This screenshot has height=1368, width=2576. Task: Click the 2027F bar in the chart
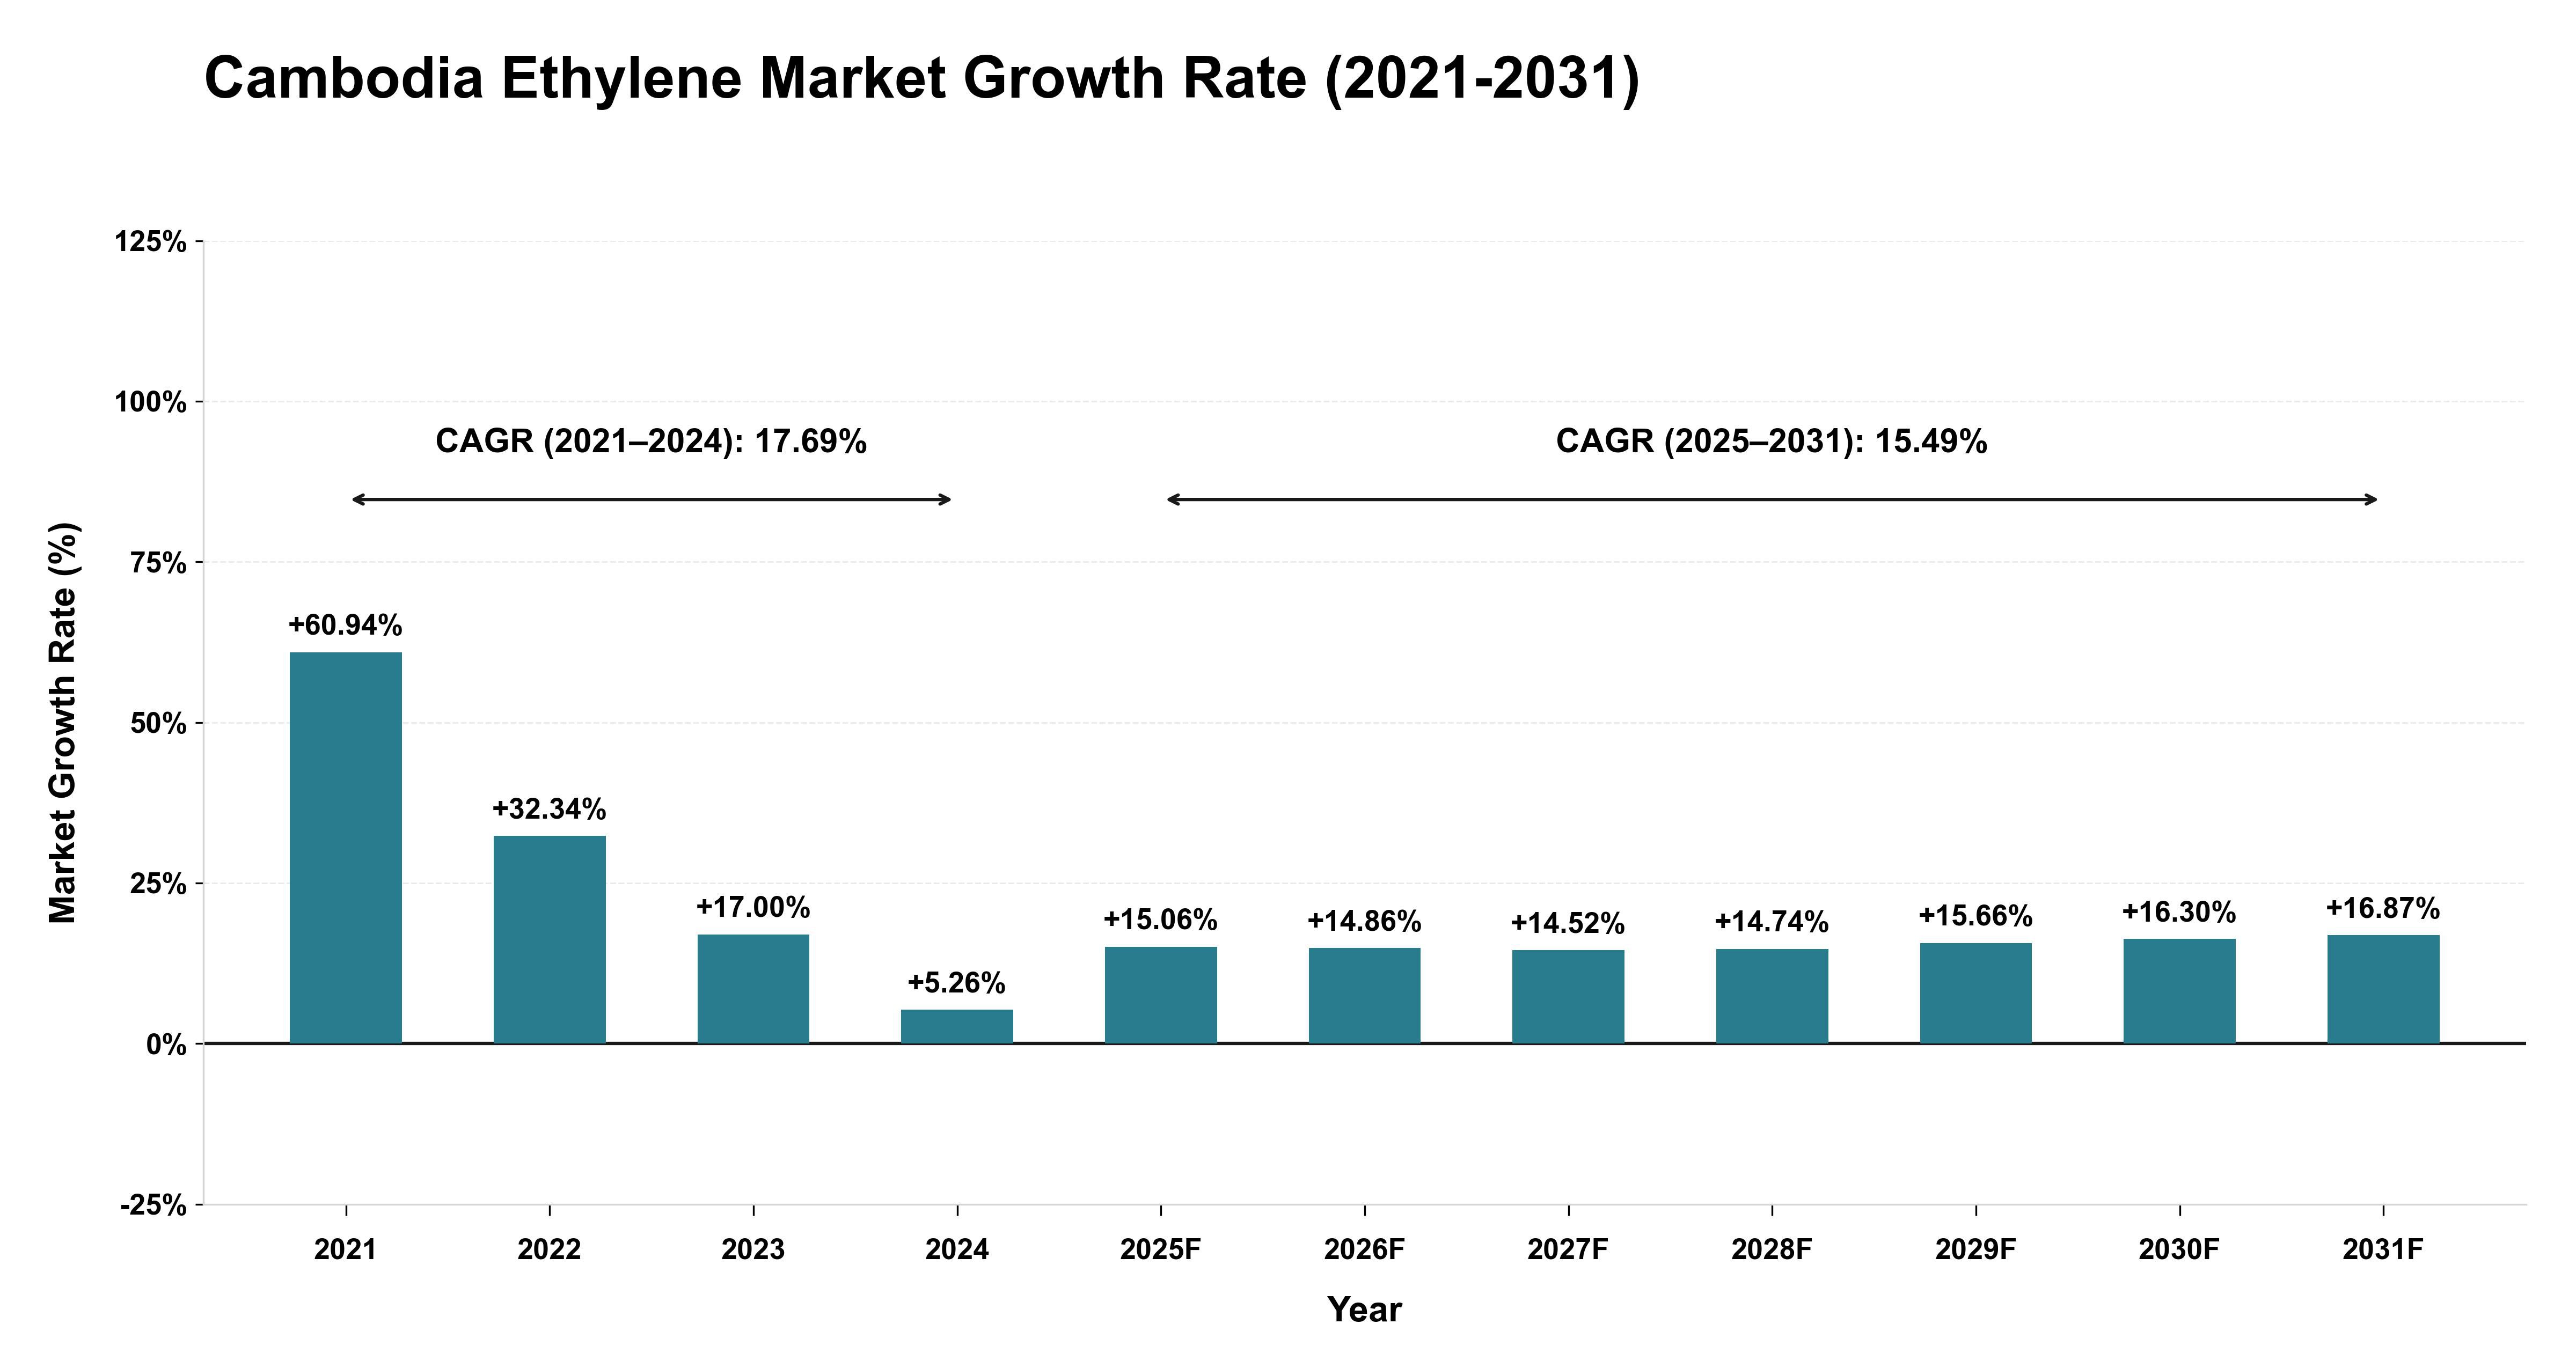1568,997
